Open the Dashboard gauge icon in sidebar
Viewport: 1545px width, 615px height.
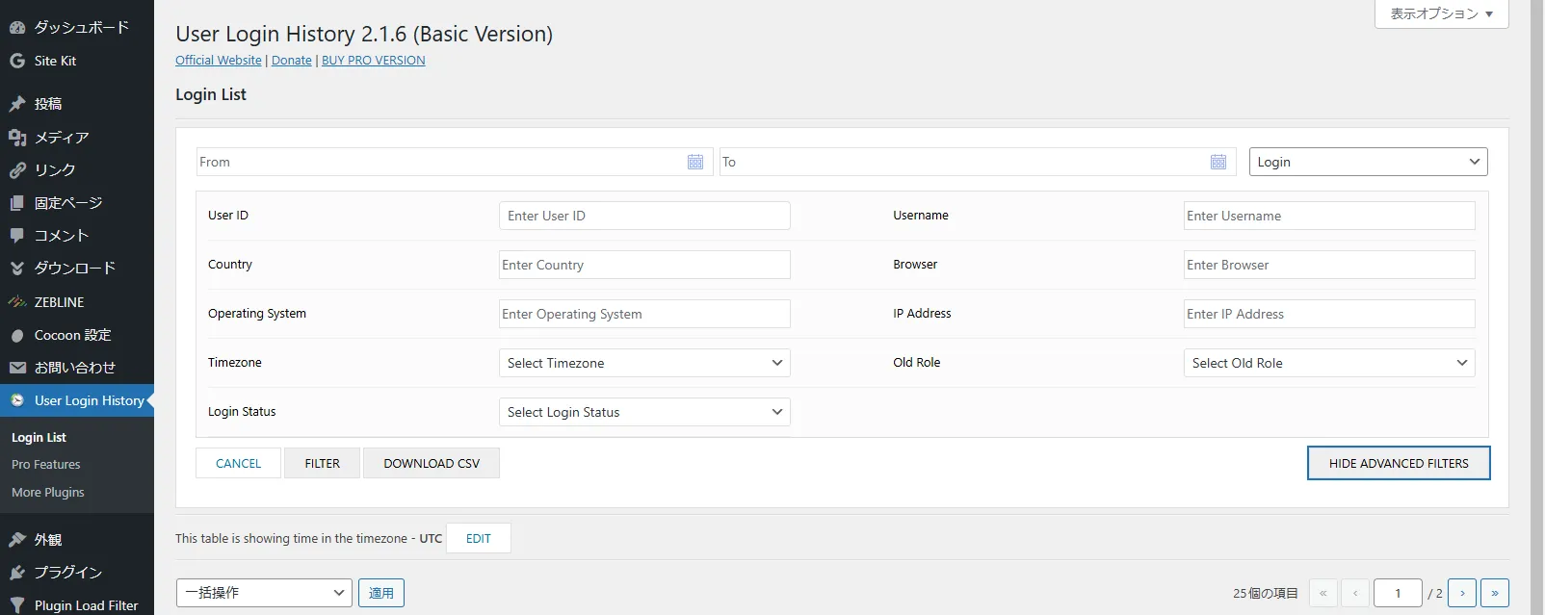tap(17, 27)
